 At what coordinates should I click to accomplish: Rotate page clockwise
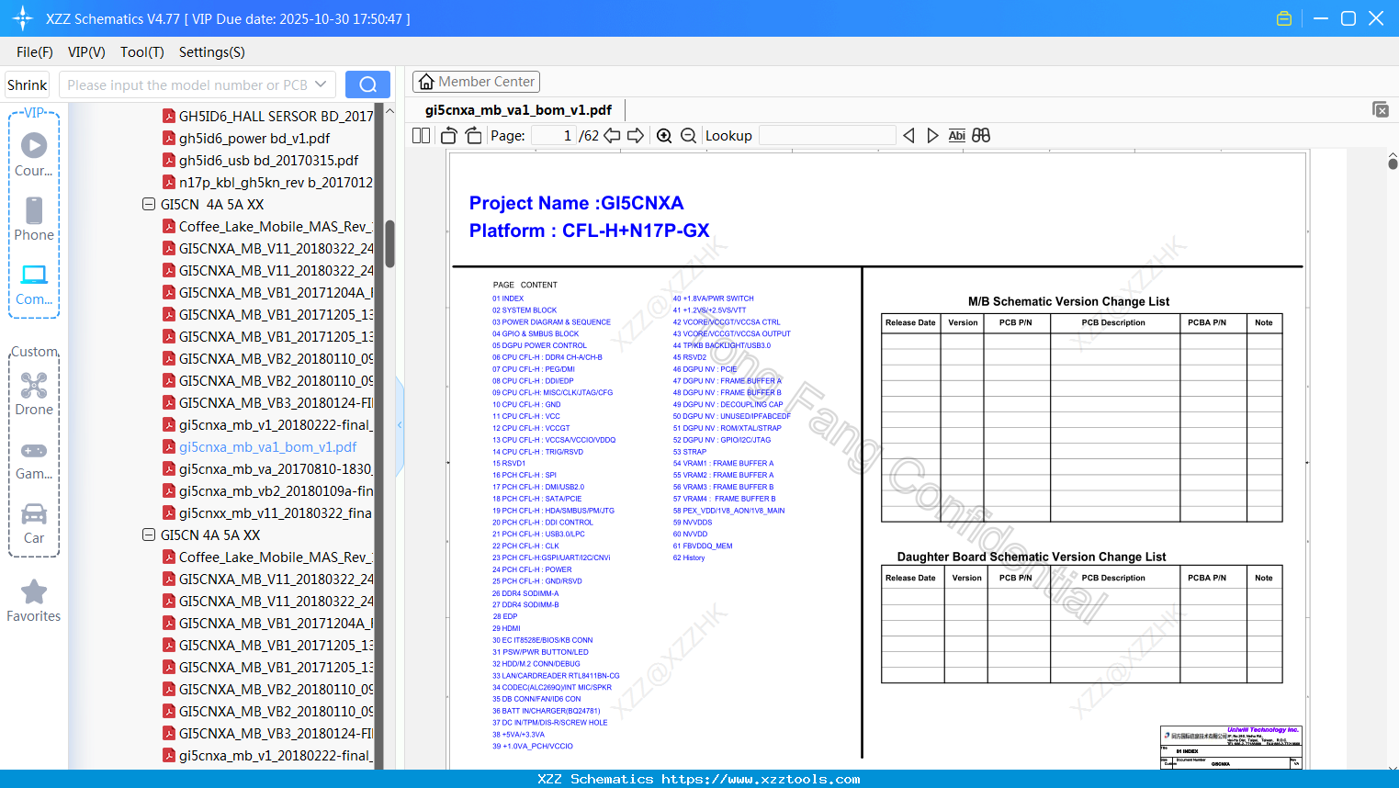473,135
